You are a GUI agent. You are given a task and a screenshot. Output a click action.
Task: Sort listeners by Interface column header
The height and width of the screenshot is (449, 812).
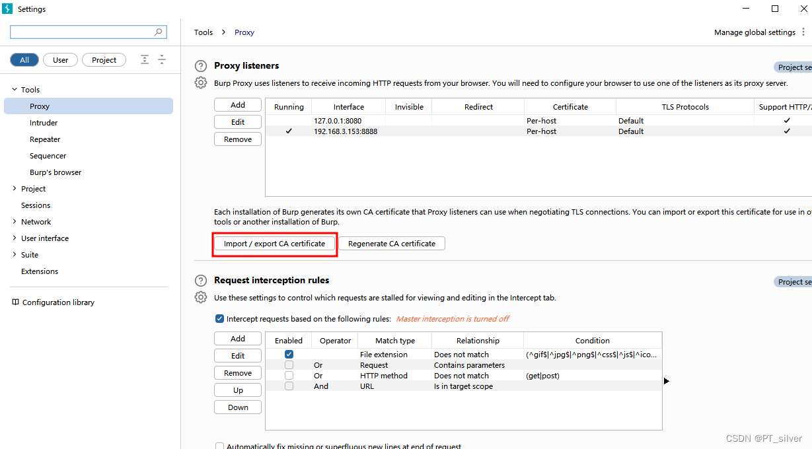click(349, 107)
